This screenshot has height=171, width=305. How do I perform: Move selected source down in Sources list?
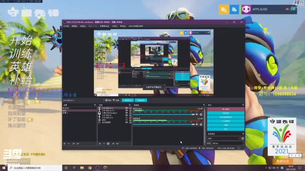[117, 144]
